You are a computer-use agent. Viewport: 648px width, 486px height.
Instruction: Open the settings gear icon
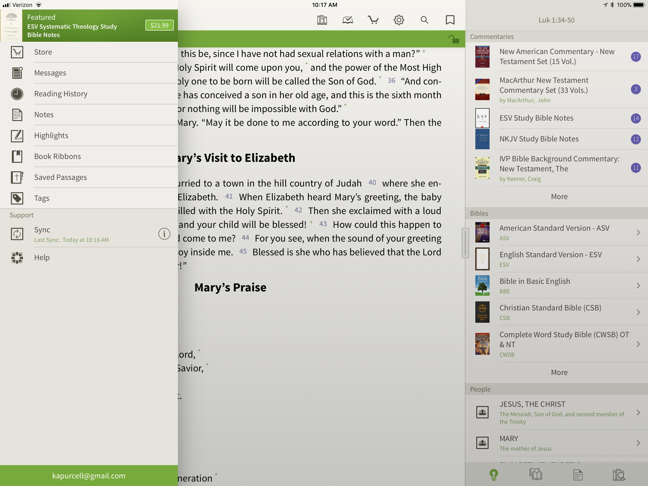click(x=399, y=20)
